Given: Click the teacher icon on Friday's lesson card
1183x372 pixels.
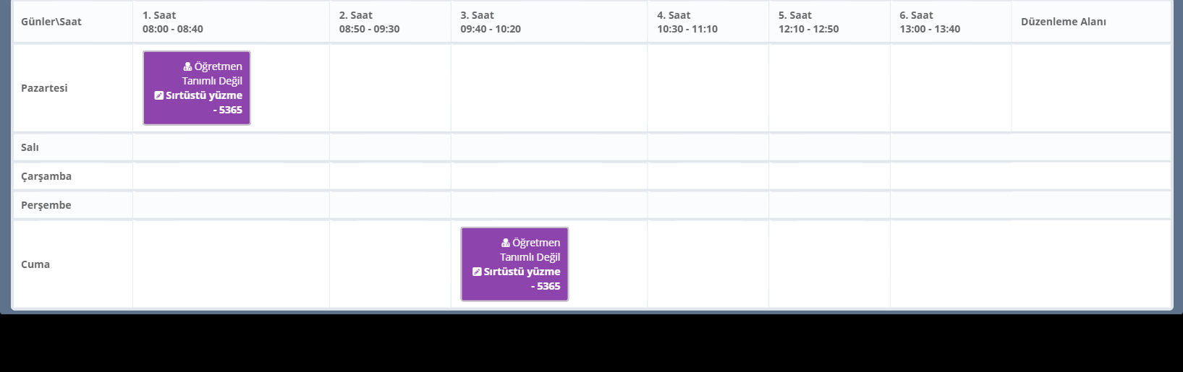Looking at the screenshot, I should click(505, 243).
